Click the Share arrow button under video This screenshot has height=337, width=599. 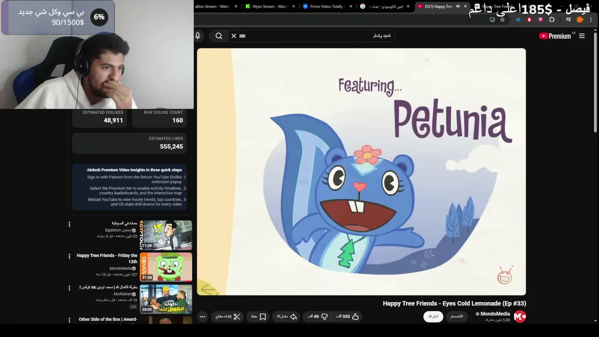(x=287, y=317)
